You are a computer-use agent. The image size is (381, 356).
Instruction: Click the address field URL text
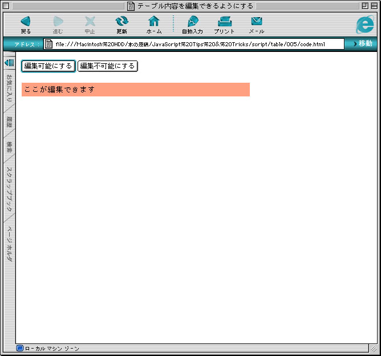[x=190, y=44]
